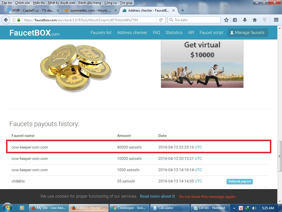The height and width of the screenshot is (212, 282).
Task: Select the 40000 satoshi amount cell
Action: point(129,147)
